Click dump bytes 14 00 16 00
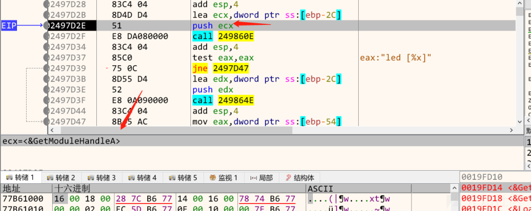 [206, 199]
